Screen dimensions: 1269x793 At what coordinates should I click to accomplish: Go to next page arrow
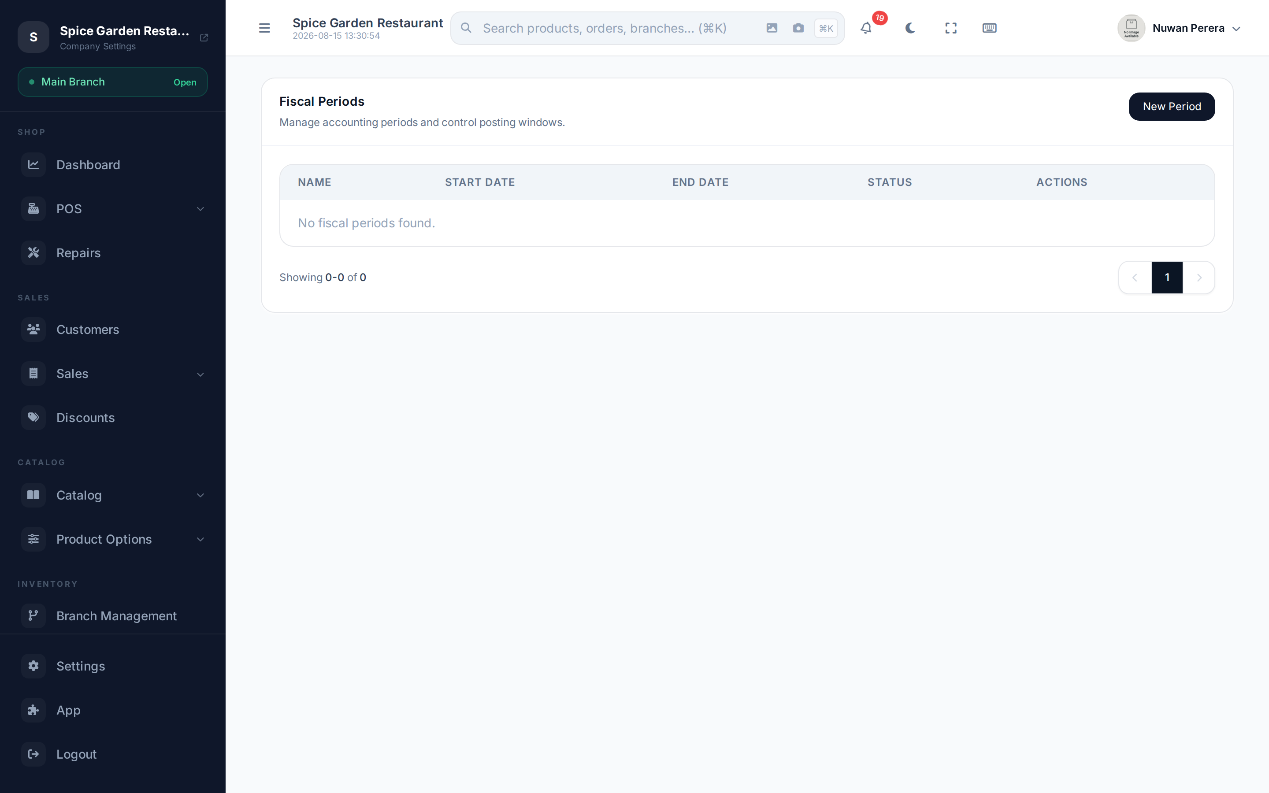[1199, 278]
